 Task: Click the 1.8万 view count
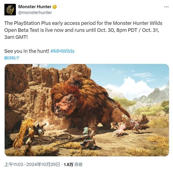pyautogui.click(x=68, y=165)
